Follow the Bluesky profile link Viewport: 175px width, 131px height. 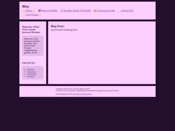click(30, 70)
